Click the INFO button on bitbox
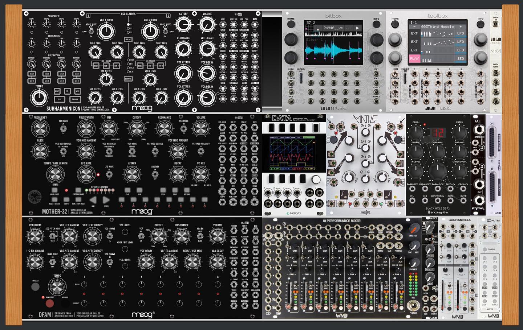 [376, 25]
